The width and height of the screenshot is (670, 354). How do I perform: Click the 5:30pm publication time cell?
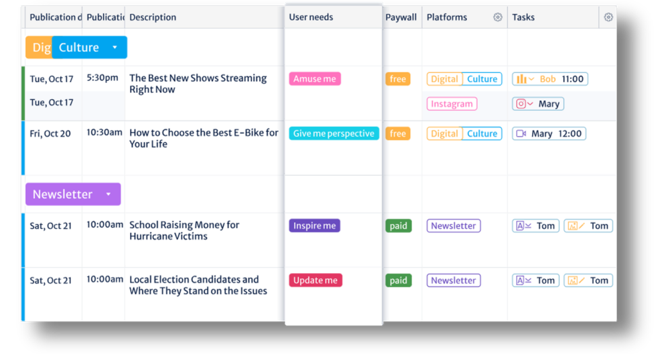[x=103, y=78]
